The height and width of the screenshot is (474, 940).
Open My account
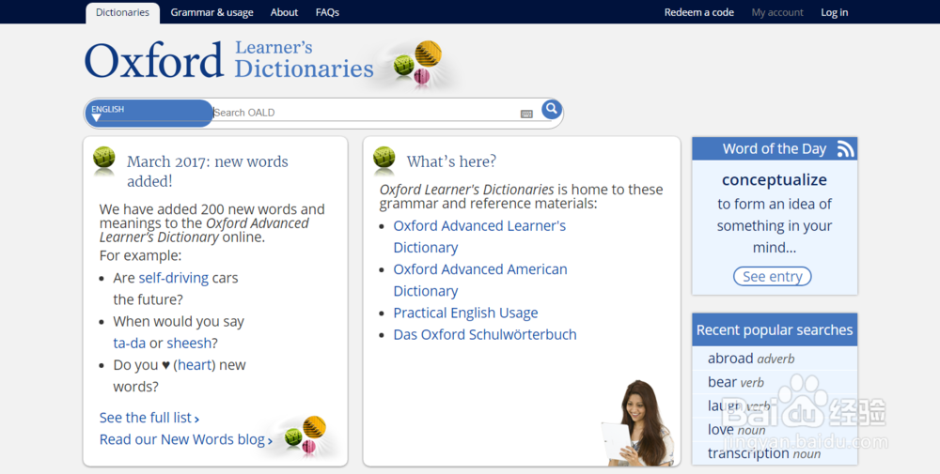pos(777,12)
